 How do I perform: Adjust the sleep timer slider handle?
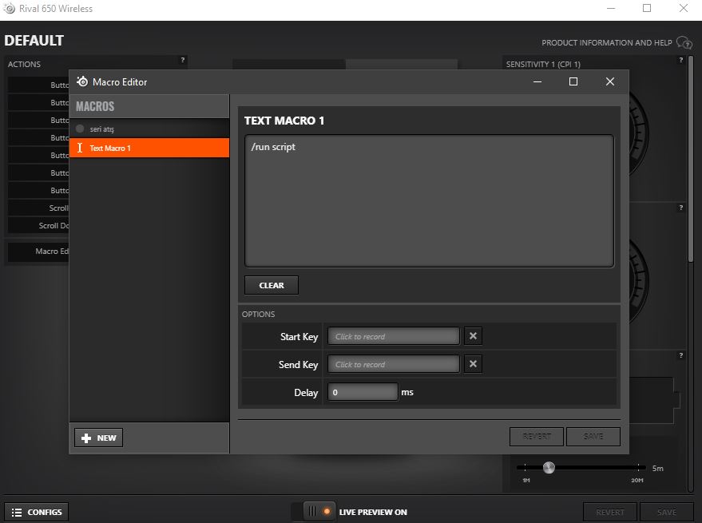(x=549, y=468)
